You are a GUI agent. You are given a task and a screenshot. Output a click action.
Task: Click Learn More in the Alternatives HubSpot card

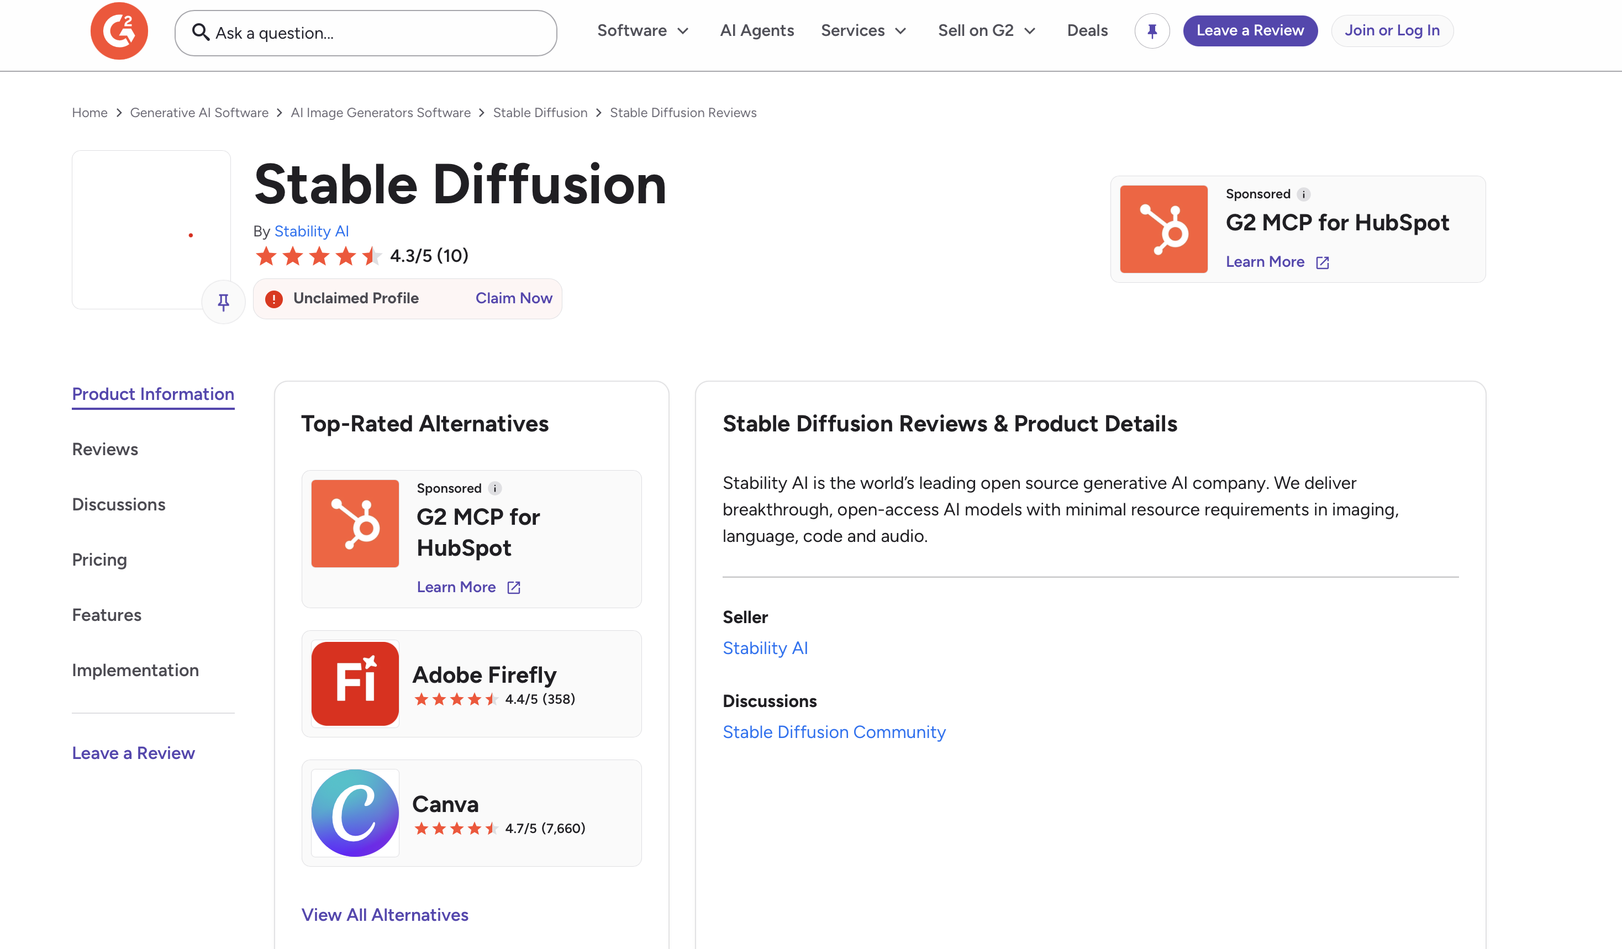click(x=456, y=587)
